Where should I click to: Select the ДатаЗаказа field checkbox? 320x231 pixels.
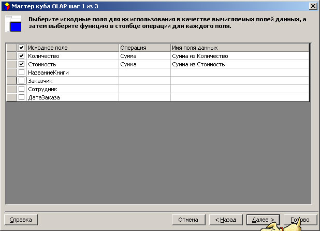(x=21, y=97)
